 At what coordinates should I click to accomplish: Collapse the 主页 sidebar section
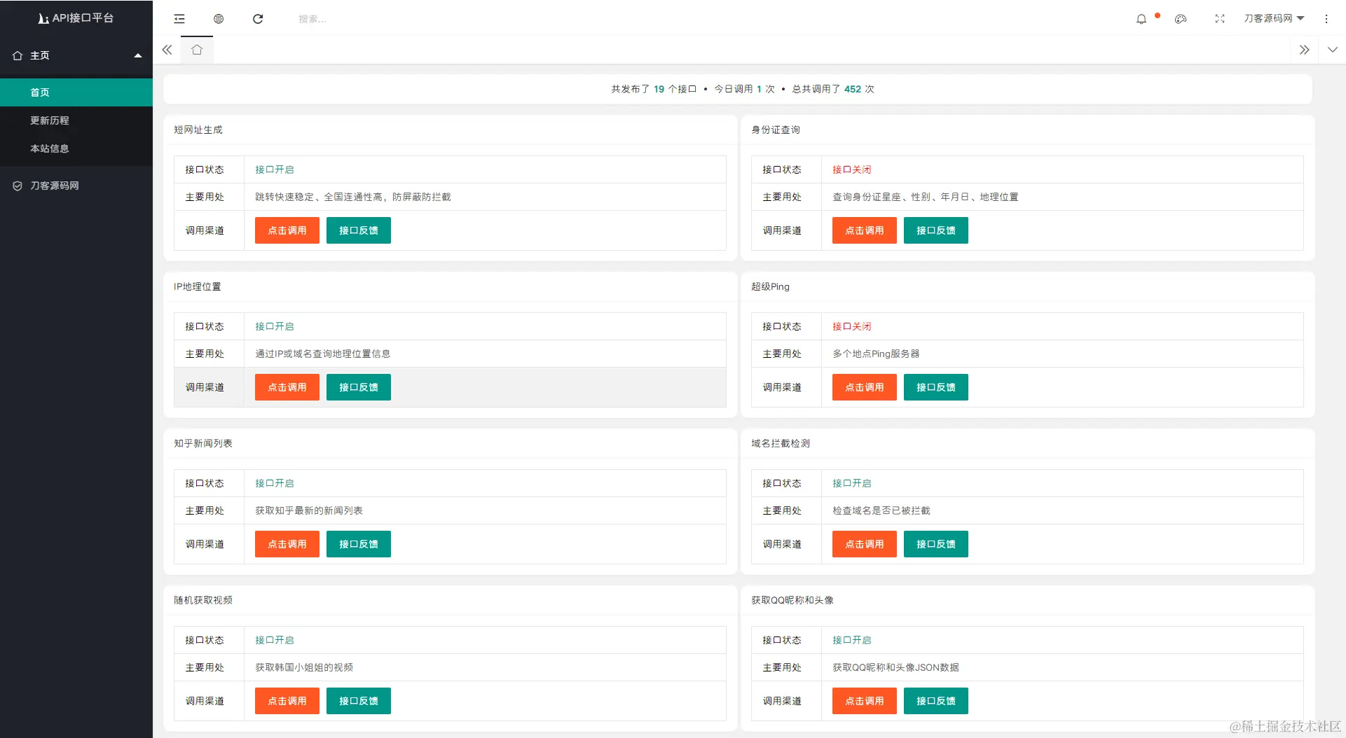(138, 55)
